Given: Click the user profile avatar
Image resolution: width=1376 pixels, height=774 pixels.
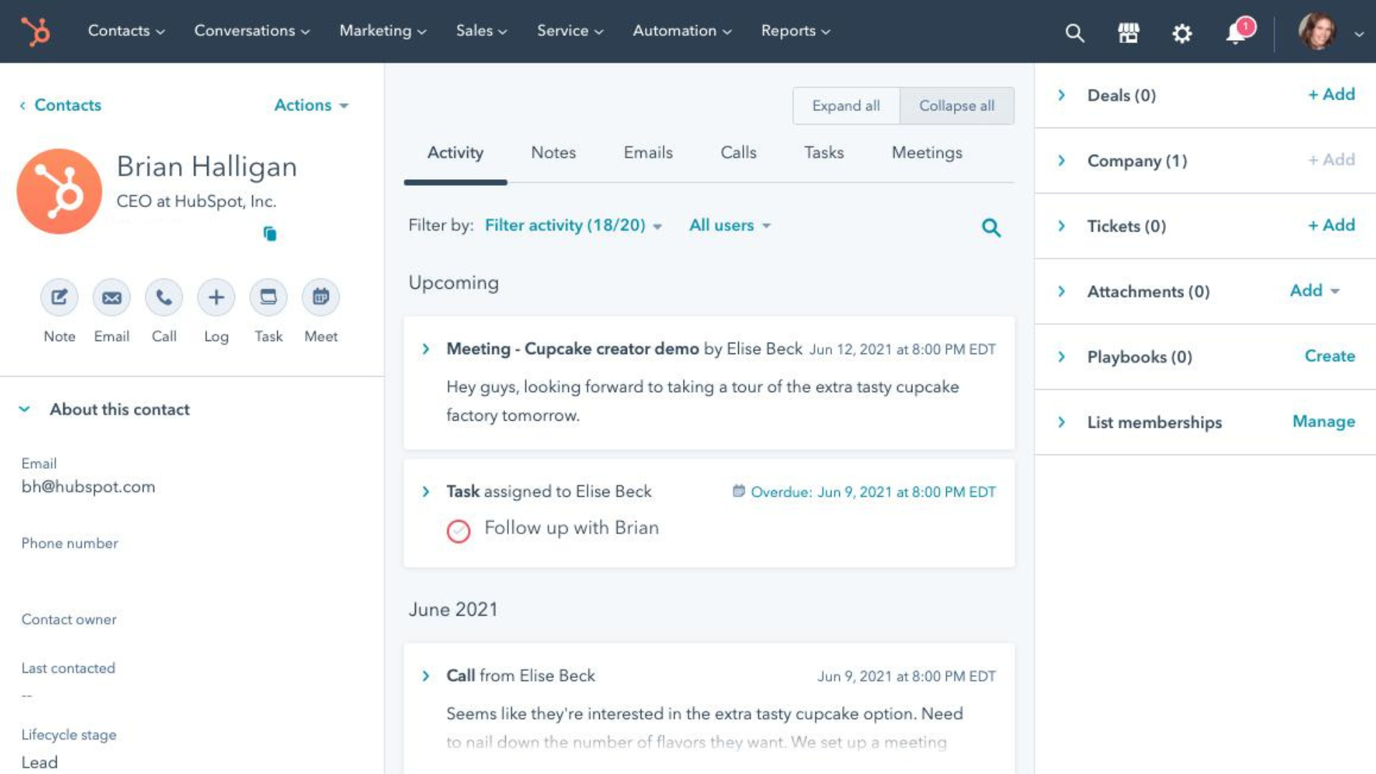Looking at the screenshot, I should [x=1318, y=32].
